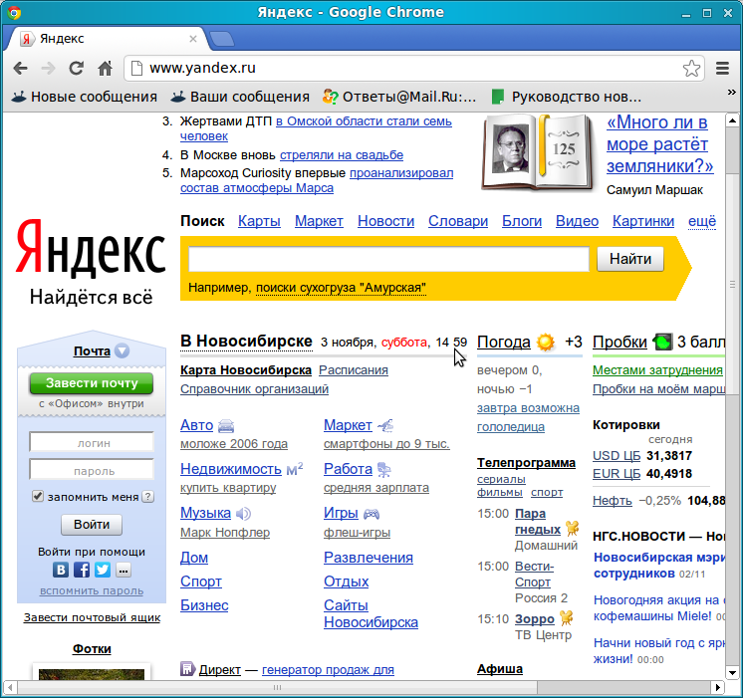Log in with the VKontakte icon
The image size is (743, 698).
pyautogui.click(x=61, y=570)
